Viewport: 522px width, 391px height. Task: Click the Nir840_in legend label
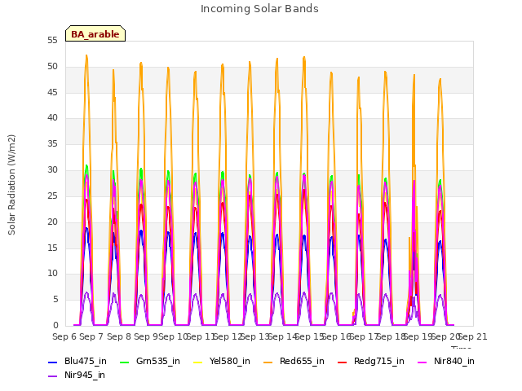coord(453,361)
